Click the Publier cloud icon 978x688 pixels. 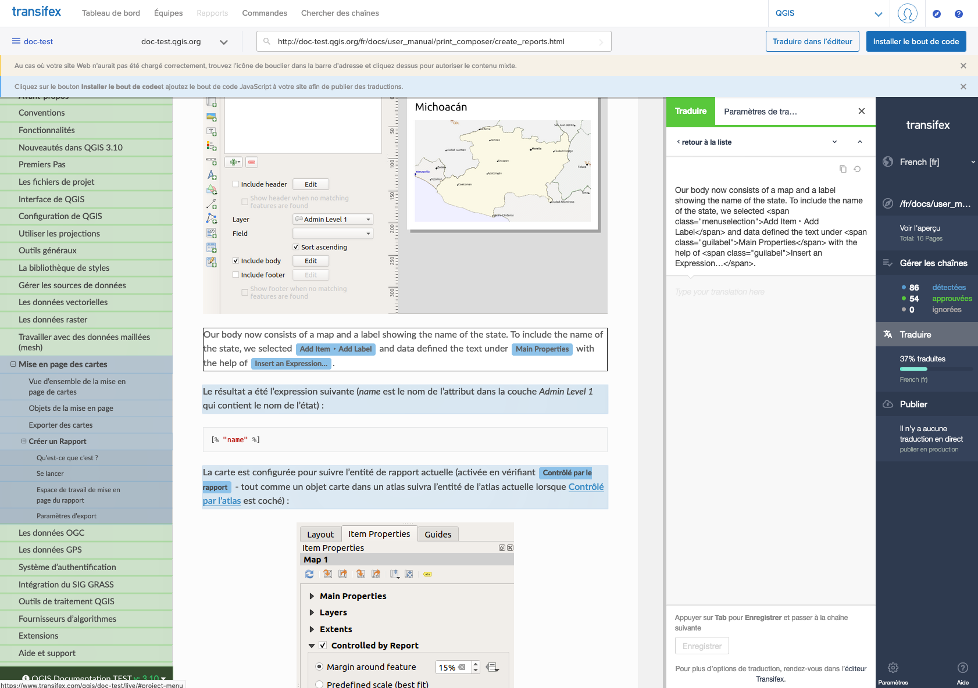(x=888, y=404)
